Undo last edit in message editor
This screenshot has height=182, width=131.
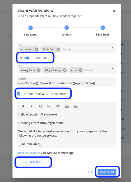tap(49, 106)
